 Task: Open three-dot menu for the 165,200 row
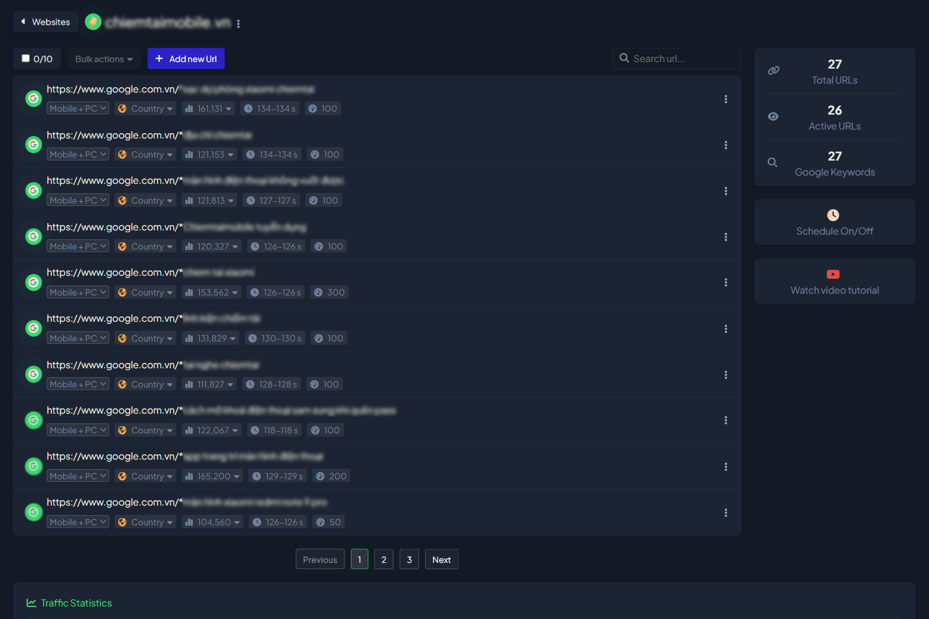point(726,467)
